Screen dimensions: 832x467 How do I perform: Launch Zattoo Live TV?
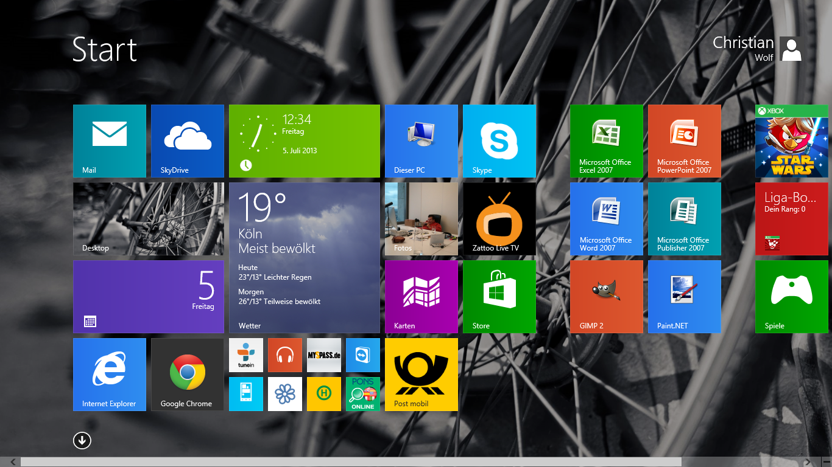[499, 219]
